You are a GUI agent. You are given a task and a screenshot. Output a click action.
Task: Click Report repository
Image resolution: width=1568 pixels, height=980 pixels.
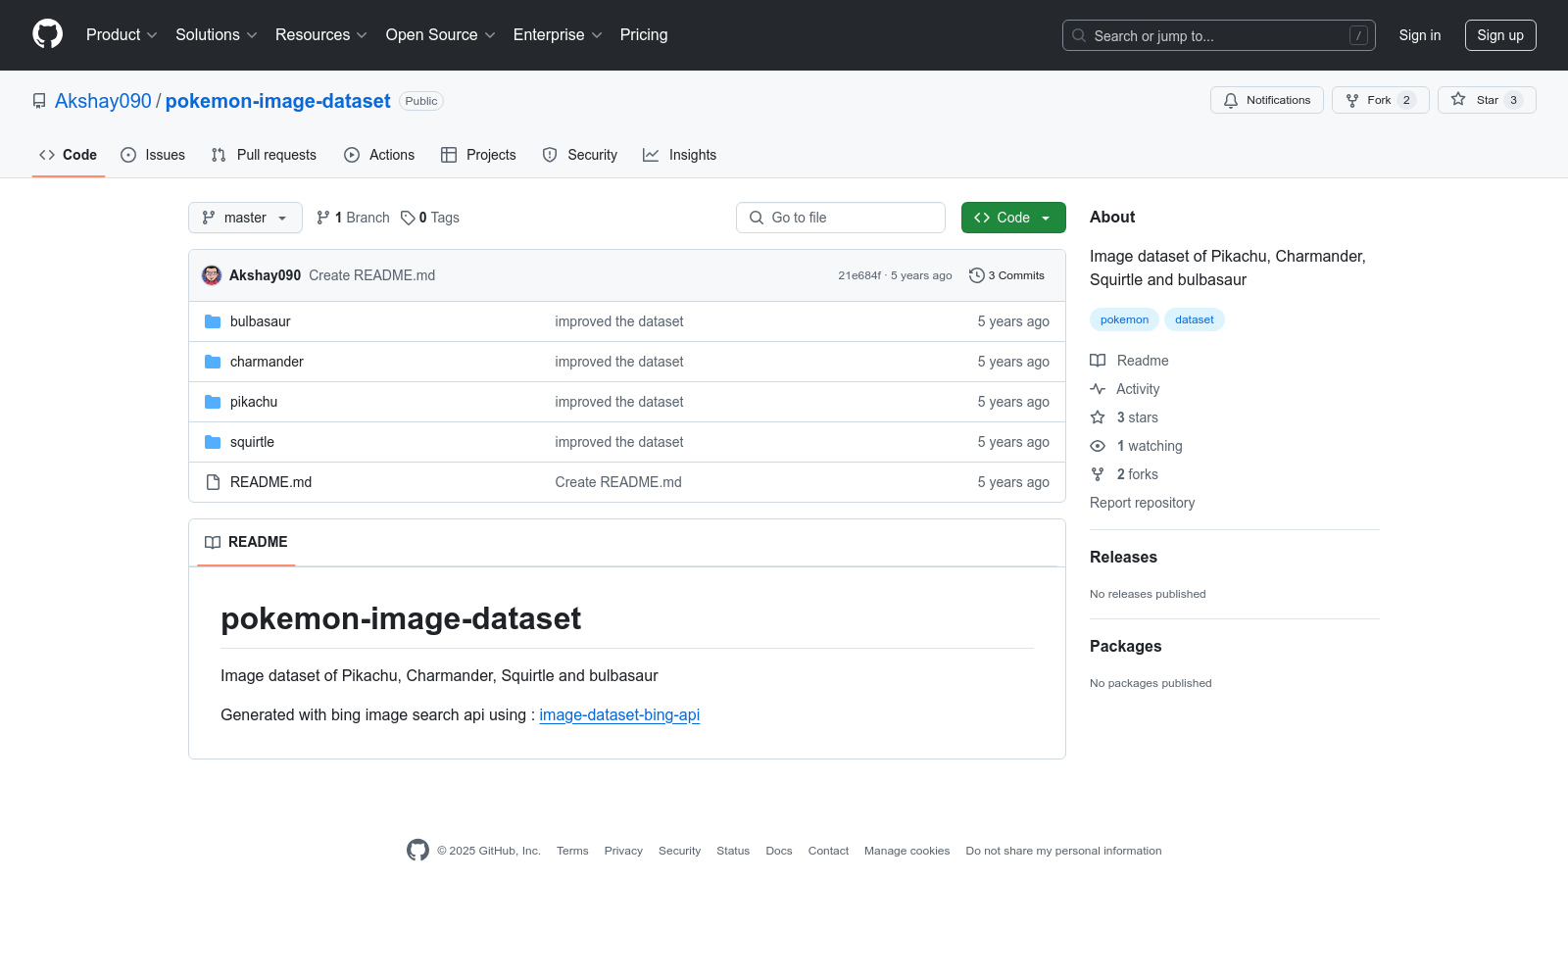[x=1143, y=503]
